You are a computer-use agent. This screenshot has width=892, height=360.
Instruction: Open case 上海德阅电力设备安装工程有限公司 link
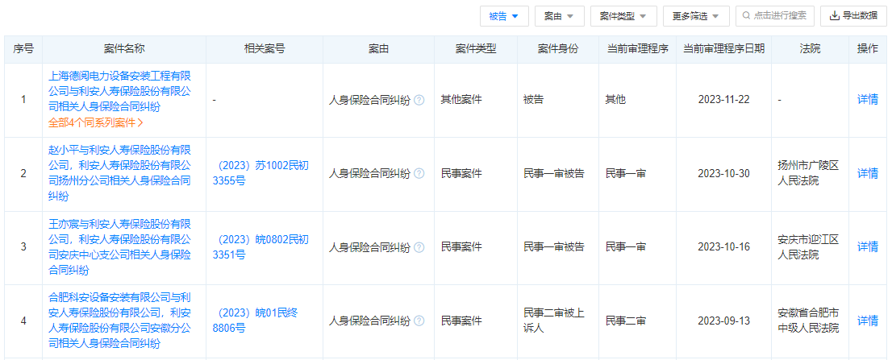pyautogui.click(x=119, y=91)
